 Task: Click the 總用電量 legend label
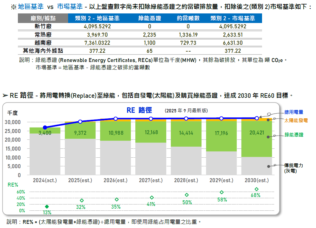coord(294,112)
